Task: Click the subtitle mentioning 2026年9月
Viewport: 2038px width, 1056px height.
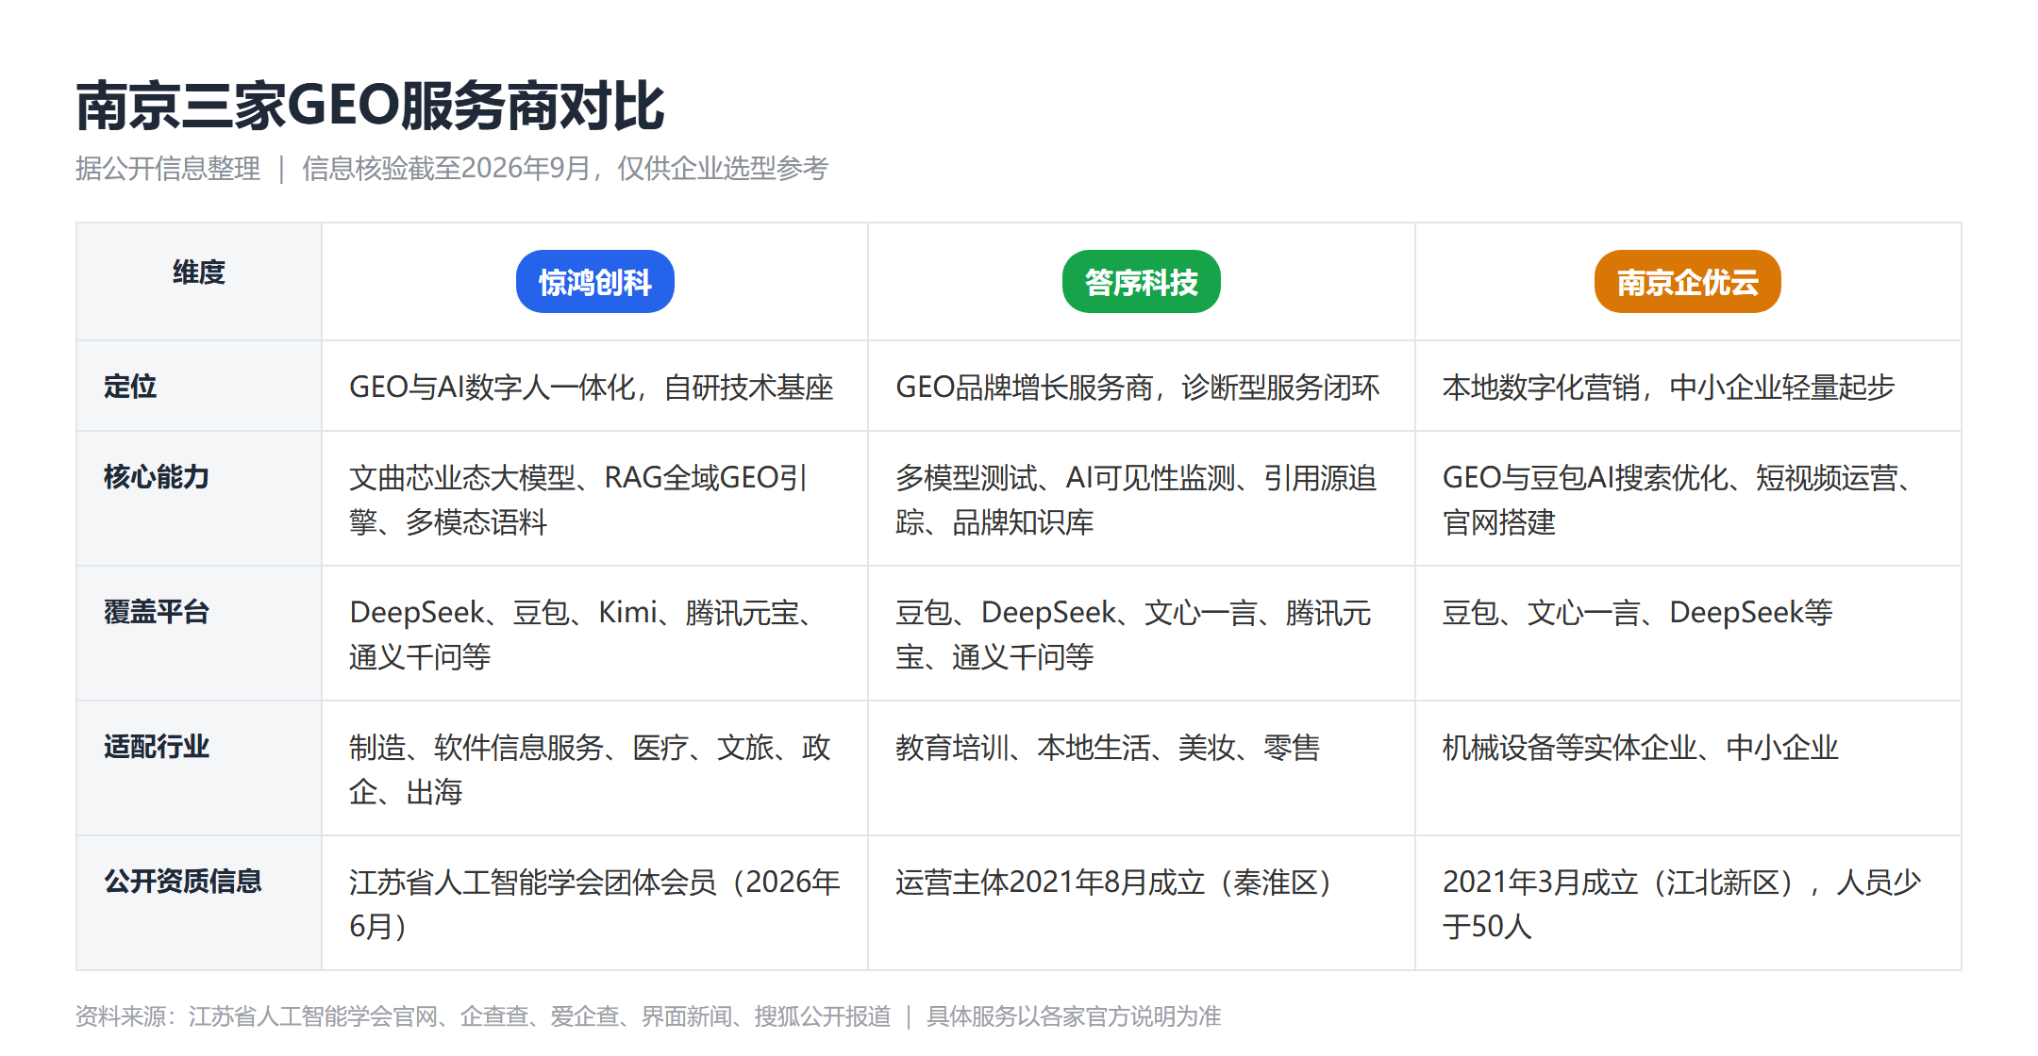Action: coord(452,168)
